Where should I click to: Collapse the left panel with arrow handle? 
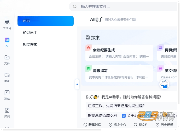point(77,84)
